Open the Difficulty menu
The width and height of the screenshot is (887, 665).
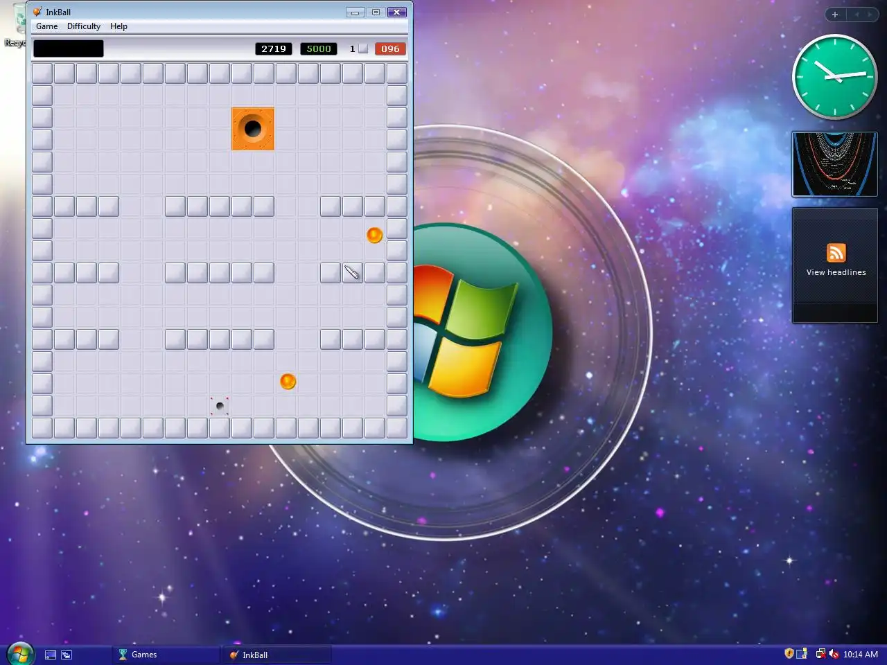(x=84, y=26)
